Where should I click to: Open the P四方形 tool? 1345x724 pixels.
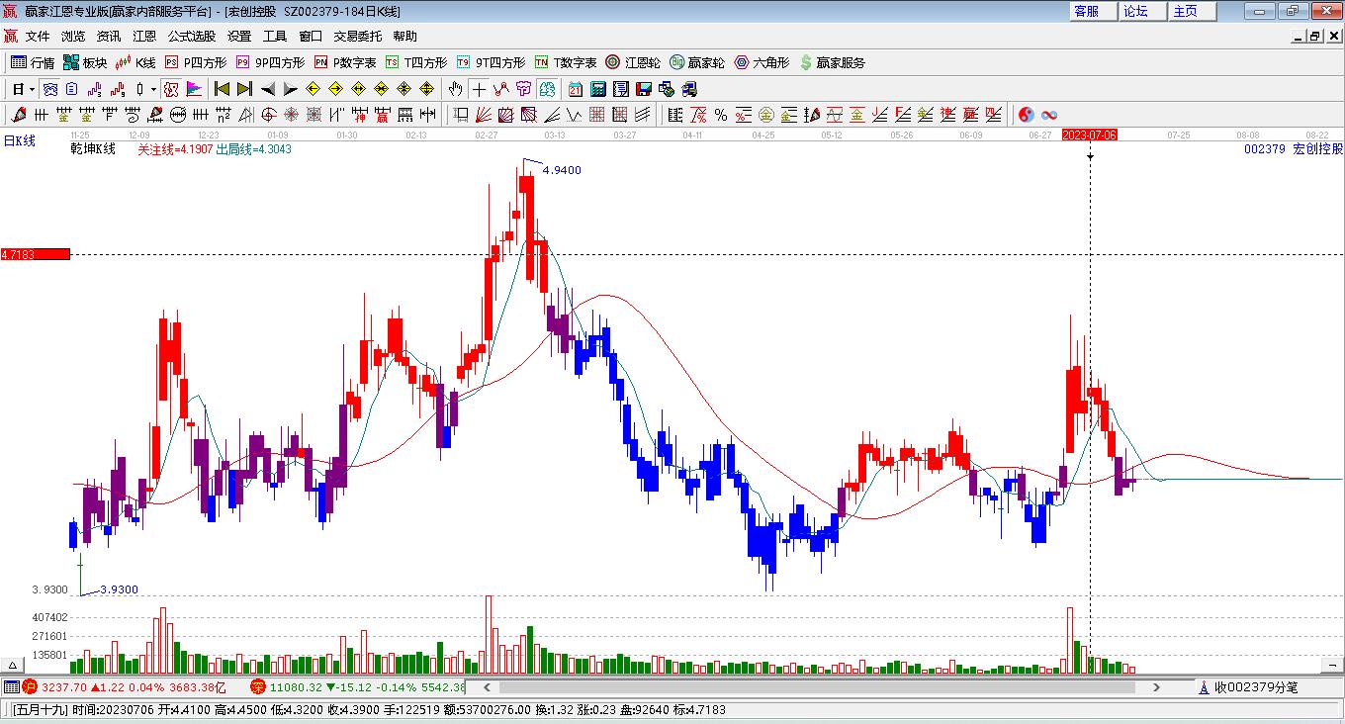click(196, 62)
